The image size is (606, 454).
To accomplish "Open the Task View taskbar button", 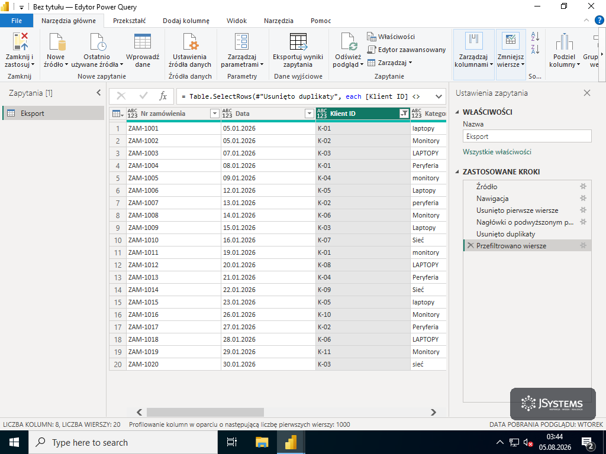I will [232, 442].
